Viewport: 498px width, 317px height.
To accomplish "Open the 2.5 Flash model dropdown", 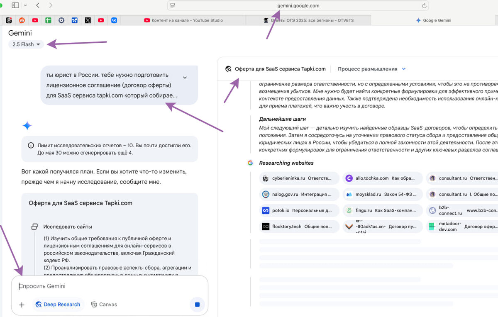I will pyautogui.click(x=26, y=44).
